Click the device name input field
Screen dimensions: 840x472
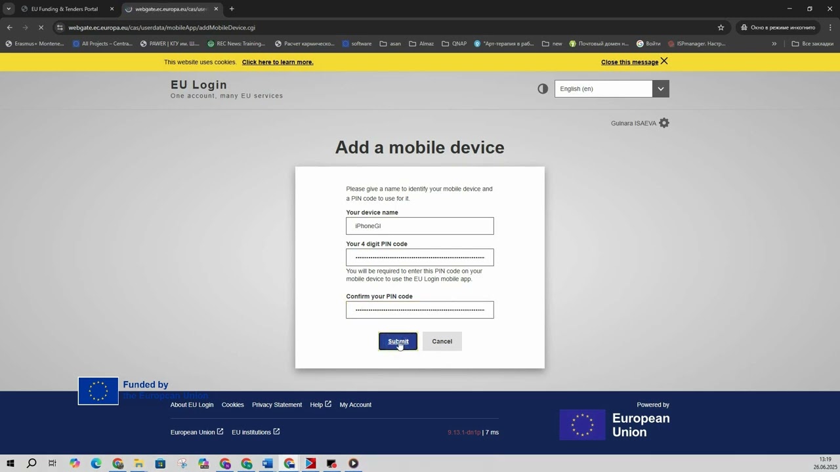[420, 226]
